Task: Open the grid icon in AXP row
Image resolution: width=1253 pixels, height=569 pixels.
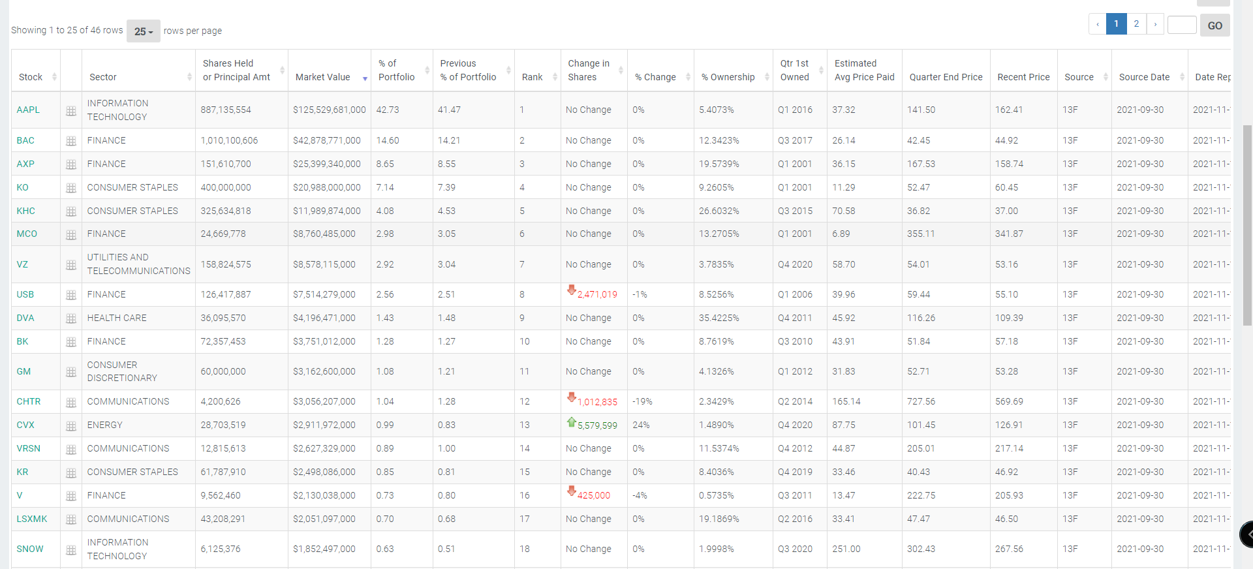Action: pos(71,164)
